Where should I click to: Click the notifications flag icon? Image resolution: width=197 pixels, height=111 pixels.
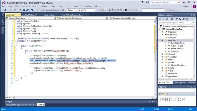coord(142,2)
